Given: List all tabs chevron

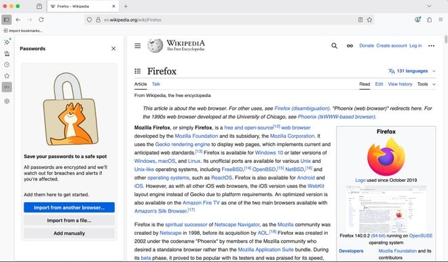Looking at the screenshot, I should (x=429, y=6).
